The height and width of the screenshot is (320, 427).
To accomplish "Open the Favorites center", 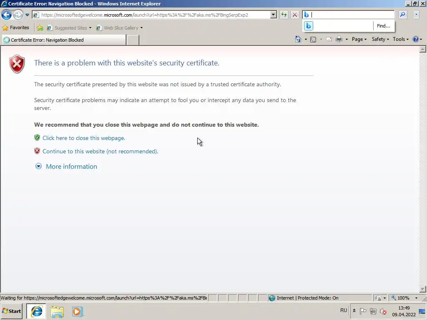I will point(16,27).
